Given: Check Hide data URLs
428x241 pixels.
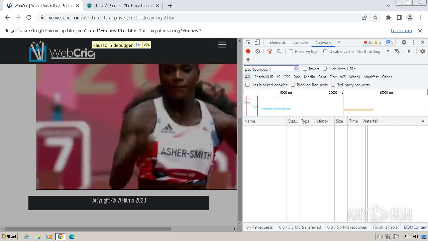Looking at the screenshot, I should (325, 69).
